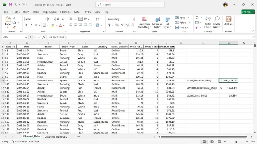The height and width of the screenshot is (144, 257).
Task: Open the Name Box dropdown arrow
Action: tap(26, 37)
